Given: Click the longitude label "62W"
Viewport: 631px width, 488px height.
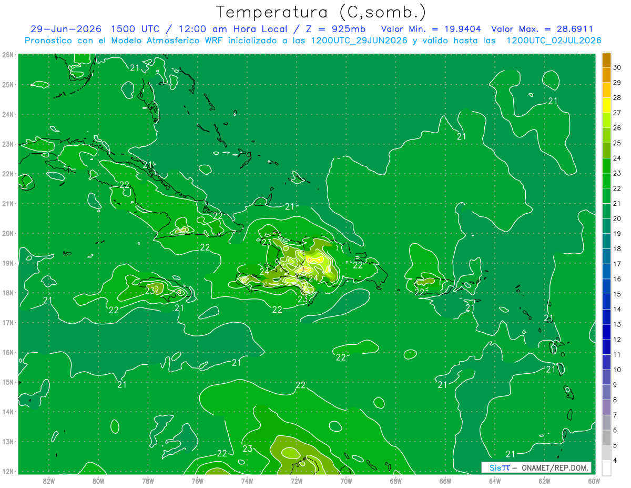Looking at the screenshot, I should point(544,481).
